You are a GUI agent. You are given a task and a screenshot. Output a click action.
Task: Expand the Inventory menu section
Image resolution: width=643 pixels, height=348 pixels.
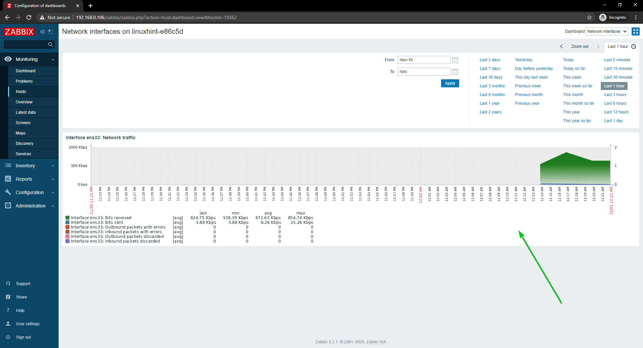click(29, 166)
